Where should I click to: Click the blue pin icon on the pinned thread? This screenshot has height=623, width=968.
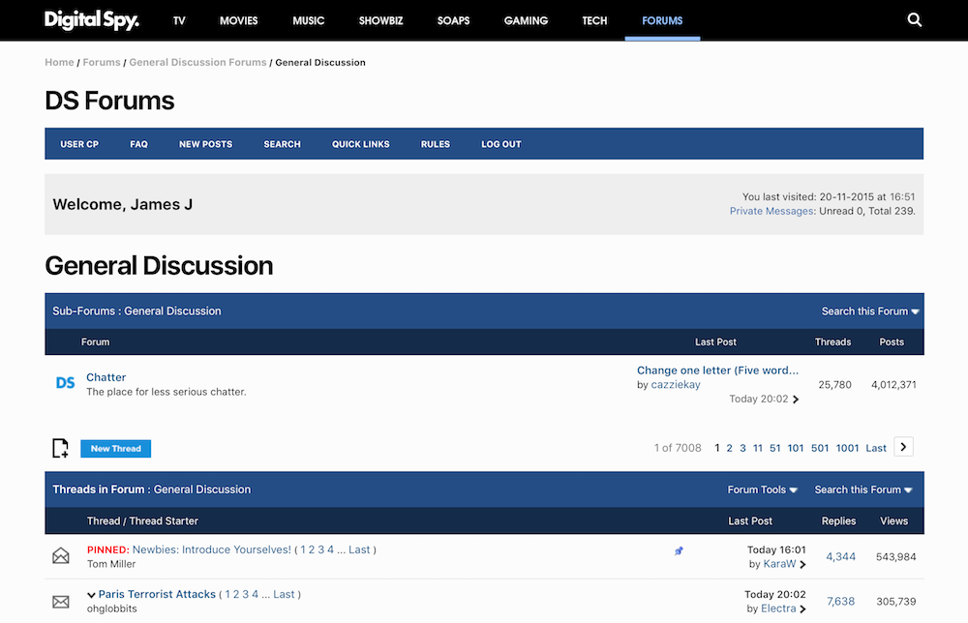679,549
